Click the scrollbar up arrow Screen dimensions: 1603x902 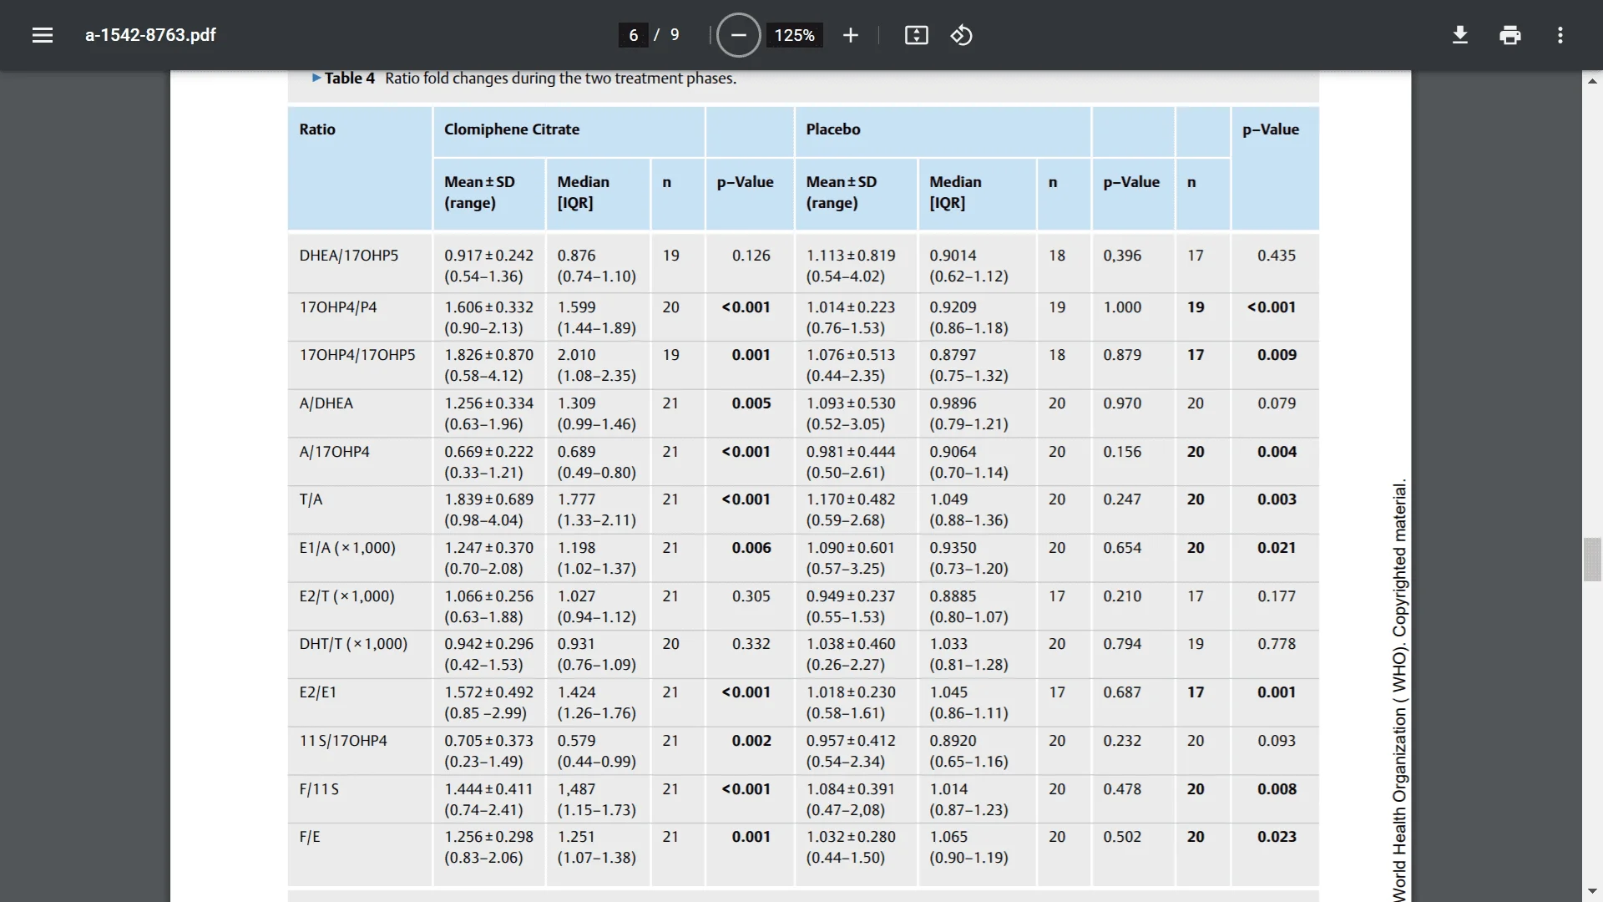click(x=1592, y=81)
